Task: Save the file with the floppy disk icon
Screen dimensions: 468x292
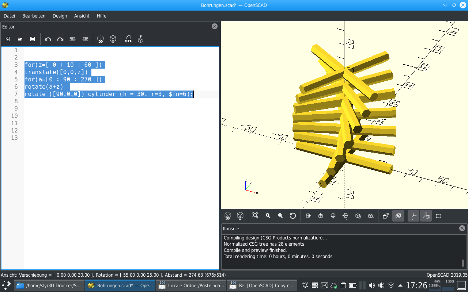Action: tap(33, 39)
